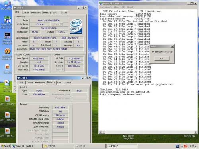This screenshot has height=149, width=199.
Task: Click the memory Type value DDR2
Action: pos(39,91)
